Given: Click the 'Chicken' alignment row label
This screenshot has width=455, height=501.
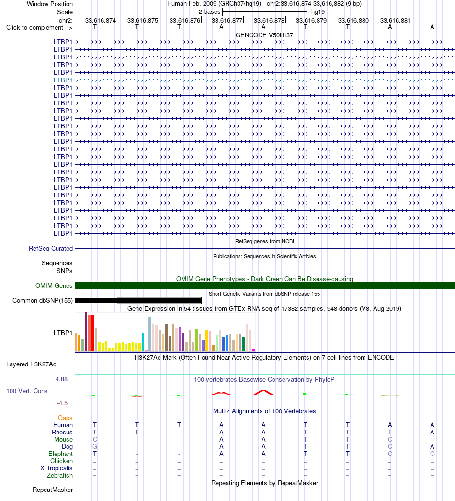Looking at the screenshot, I should coord(62,461).
